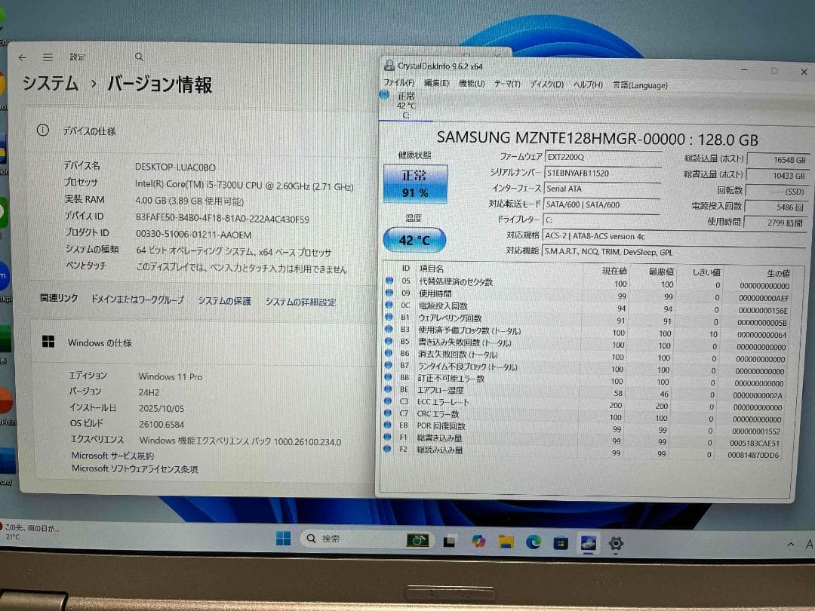Click the firmware field EXT2200Q
The image size is (815, 611).
pos(602,157)
